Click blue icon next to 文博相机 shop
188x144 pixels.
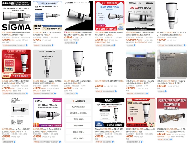tap(135, 45)
